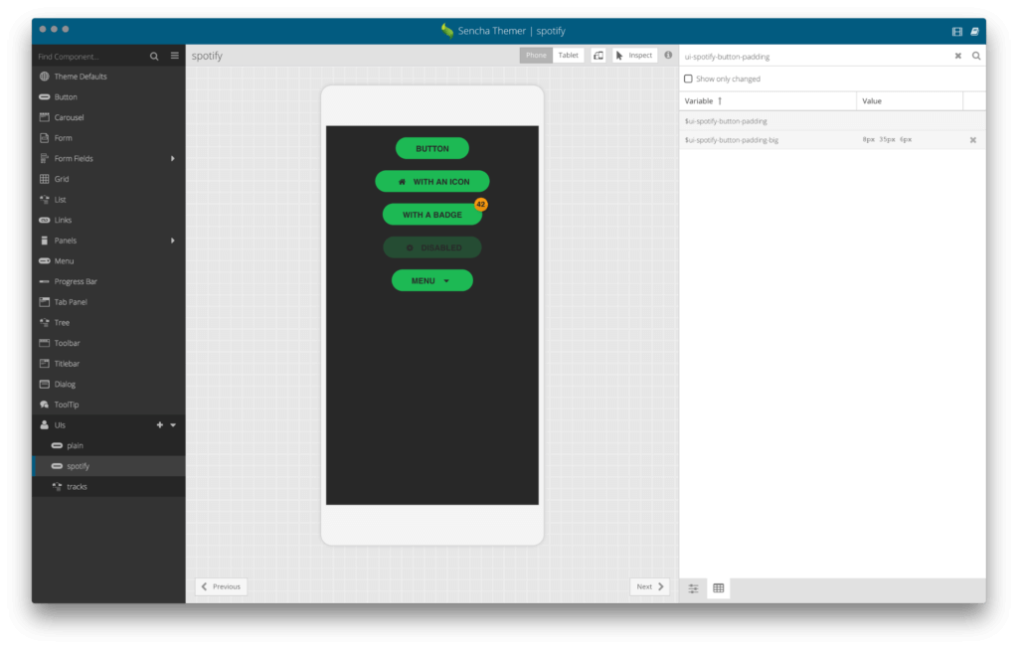Image resolution: width=1018 pixels, height=649 pixels.
Task: Click the Value column header
Action: 910,101
